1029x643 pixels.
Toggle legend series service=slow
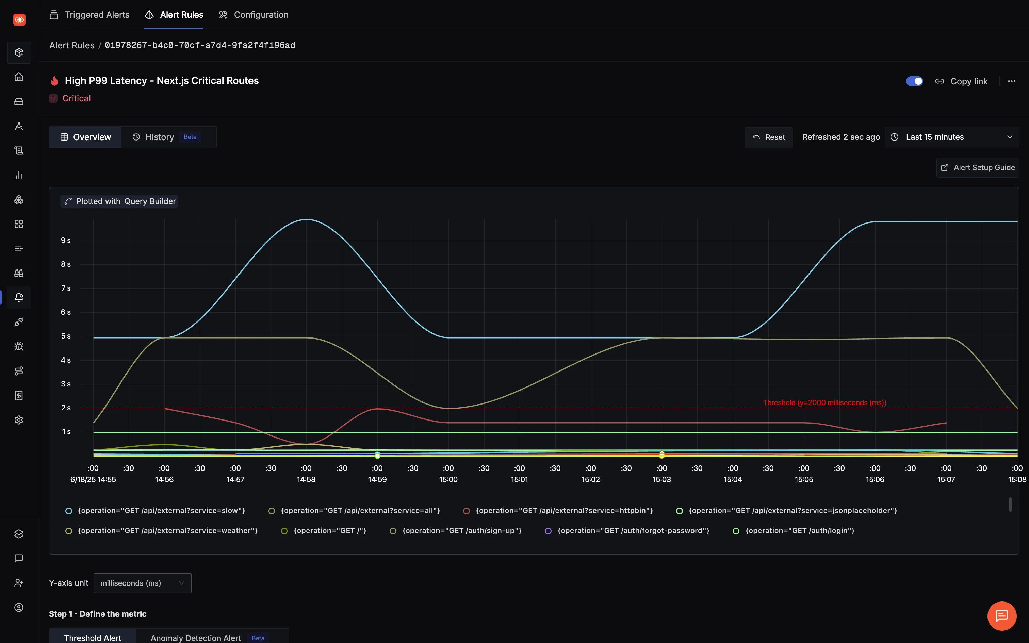155,511
